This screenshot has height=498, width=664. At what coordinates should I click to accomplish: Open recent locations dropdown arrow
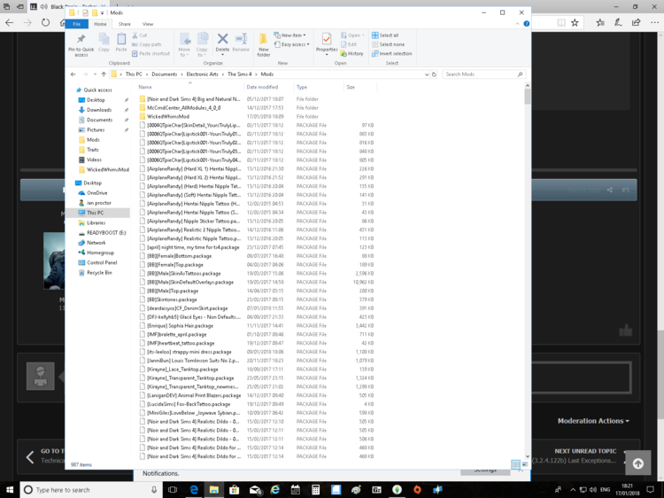(96, 74)
